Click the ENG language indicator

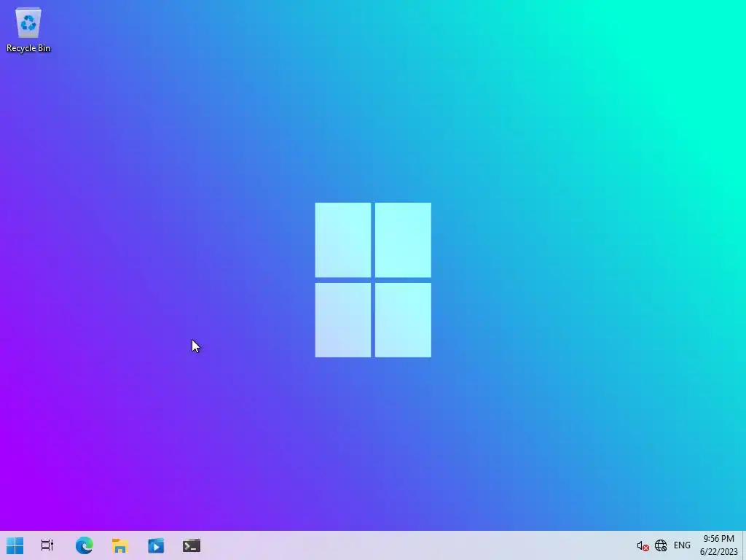[x=682, y=545]
